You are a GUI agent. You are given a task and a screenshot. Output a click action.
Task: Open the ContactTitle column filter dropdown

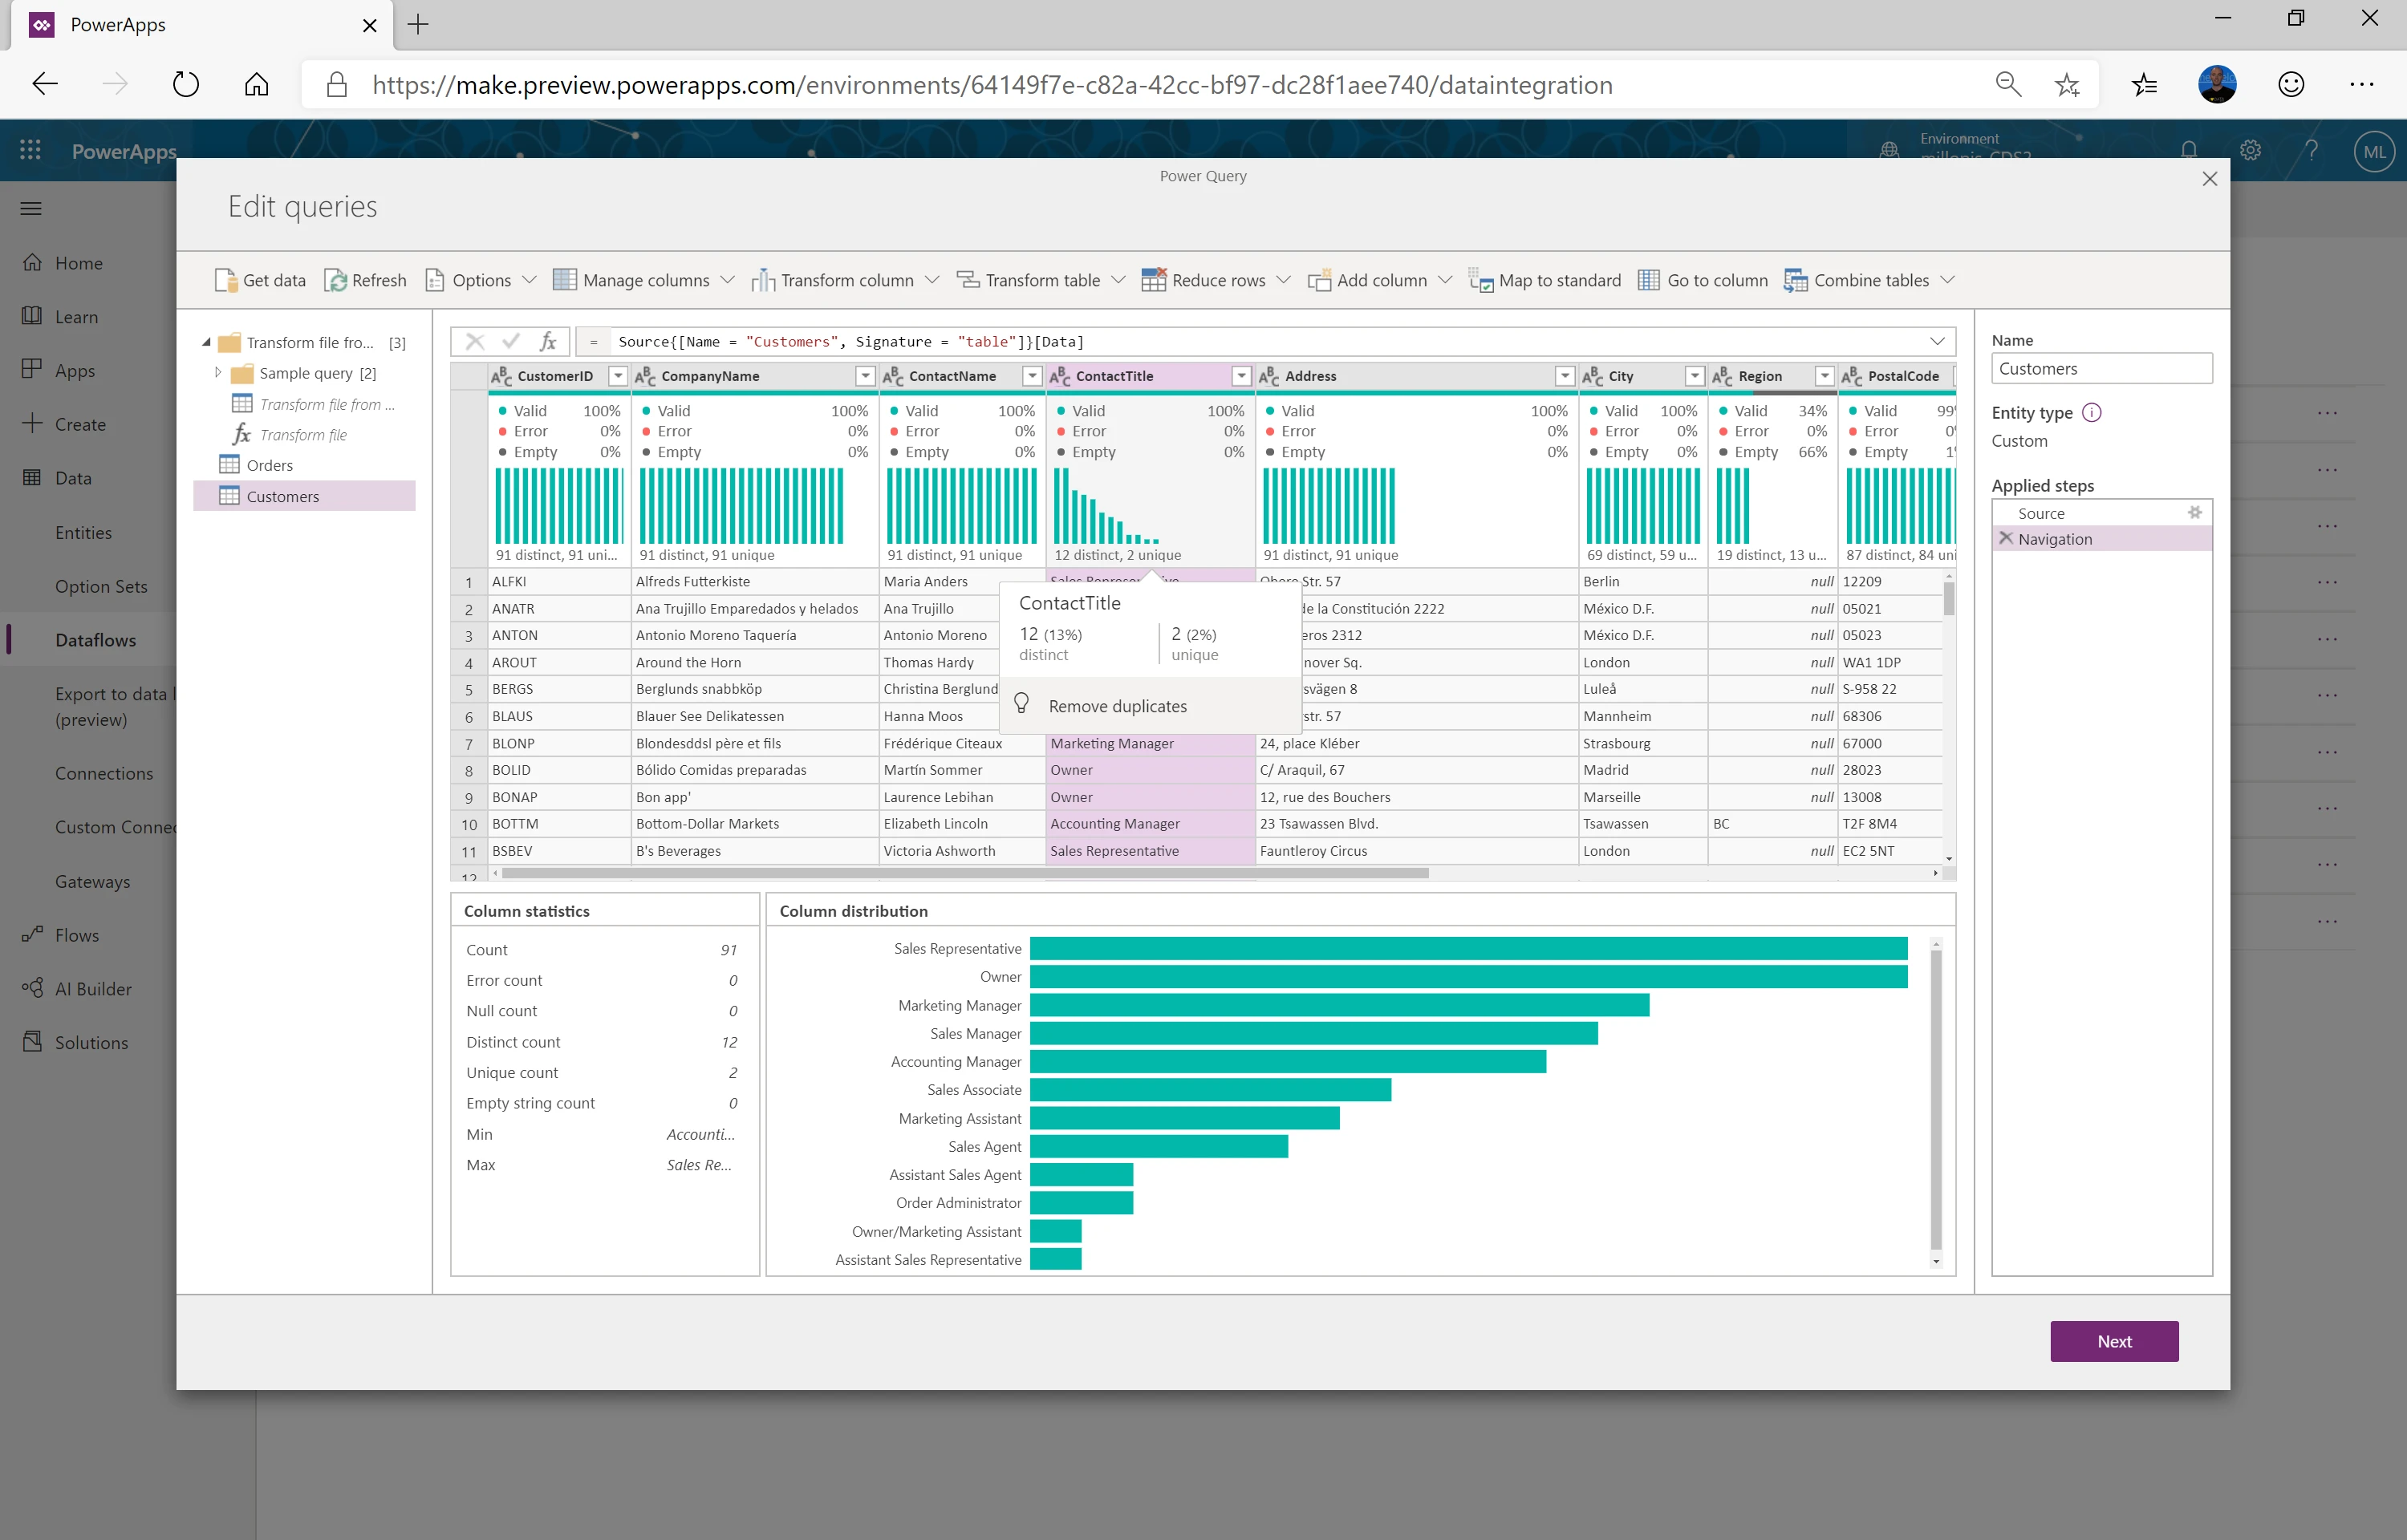pyautogui.click(x=1241, y=376)
